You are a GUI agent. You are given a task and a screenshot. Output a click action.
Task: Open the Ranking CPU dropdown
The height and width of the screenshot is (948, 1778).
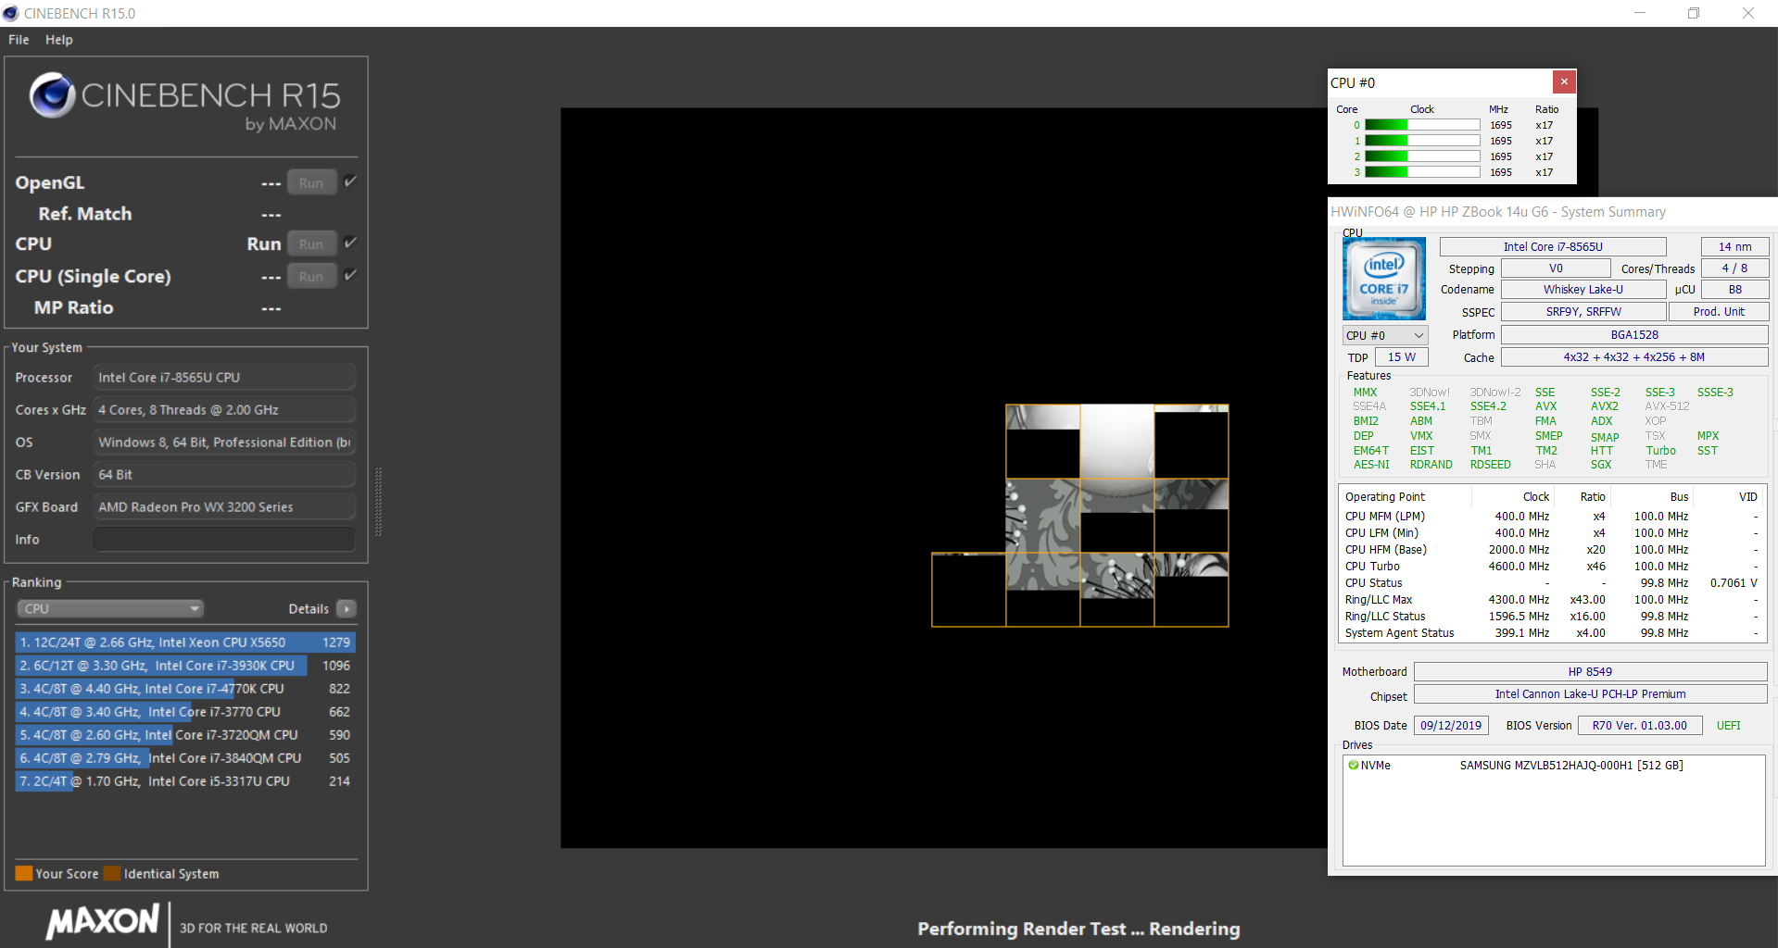click(110, 608)
